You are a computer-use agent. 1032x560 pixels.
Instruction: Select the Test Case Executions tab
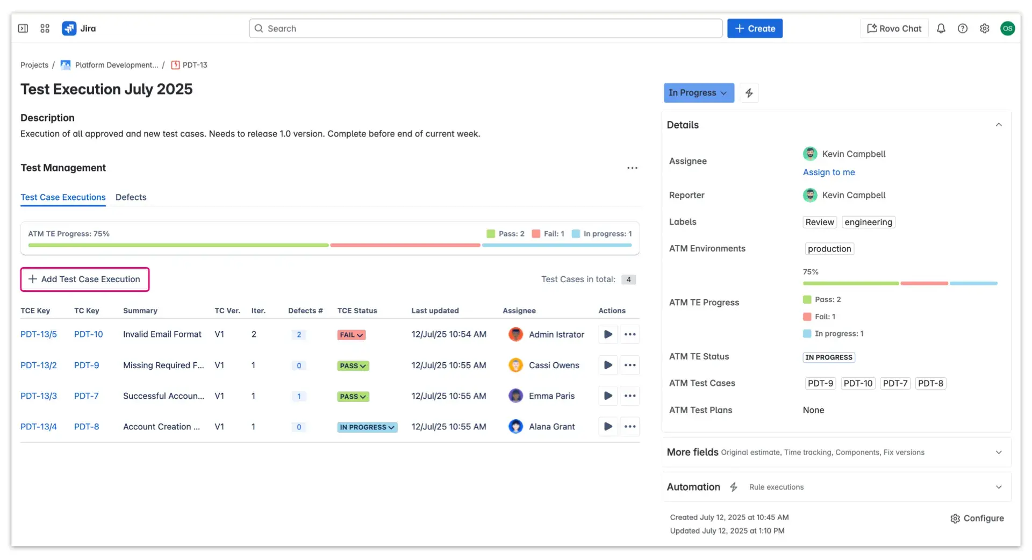[x=63, y=197]
